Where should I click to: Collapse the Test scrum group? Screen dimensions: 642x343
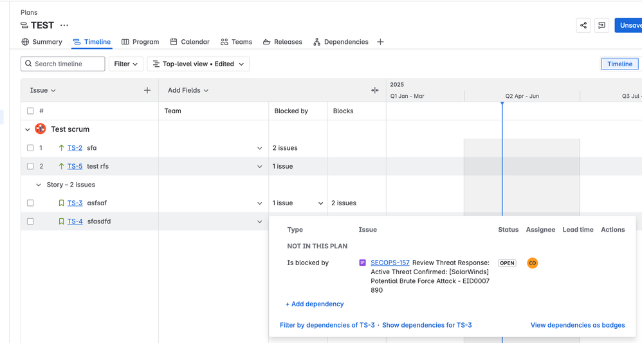click(28, 129)
